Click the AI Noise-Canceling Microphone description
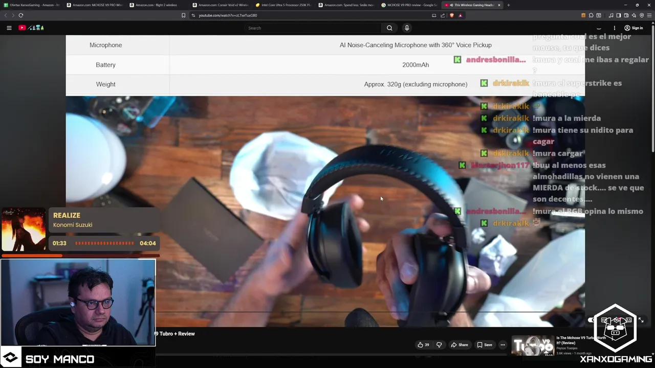 coord(416,45)
